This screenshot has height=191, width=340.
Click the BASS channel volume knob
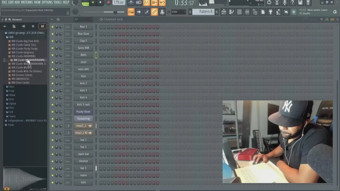(x=61, y=55)
